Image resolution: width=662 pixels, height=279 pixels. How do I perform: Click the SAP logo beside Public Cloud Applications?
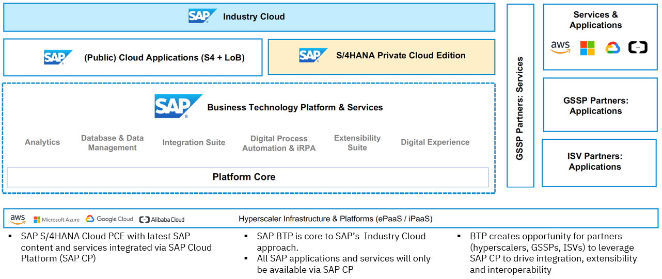click(x=58, y=57)
